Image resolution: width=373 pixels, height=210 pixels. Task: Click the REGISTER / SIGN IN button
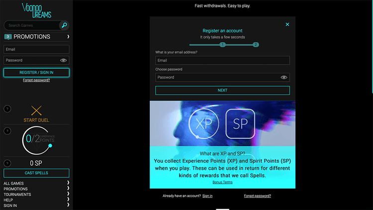[x=36, y=72]
